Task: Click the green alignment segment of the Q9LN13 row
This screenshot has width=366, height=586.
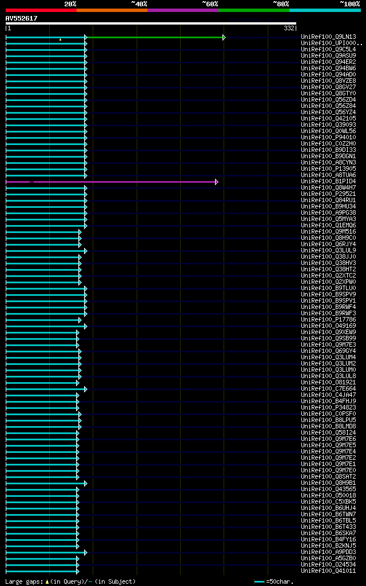Action: click(154, 37)
